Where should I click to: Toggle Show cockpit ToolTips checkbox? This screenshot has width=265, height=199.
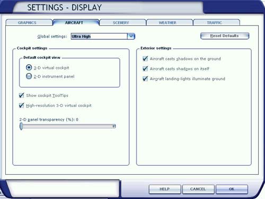21,95
